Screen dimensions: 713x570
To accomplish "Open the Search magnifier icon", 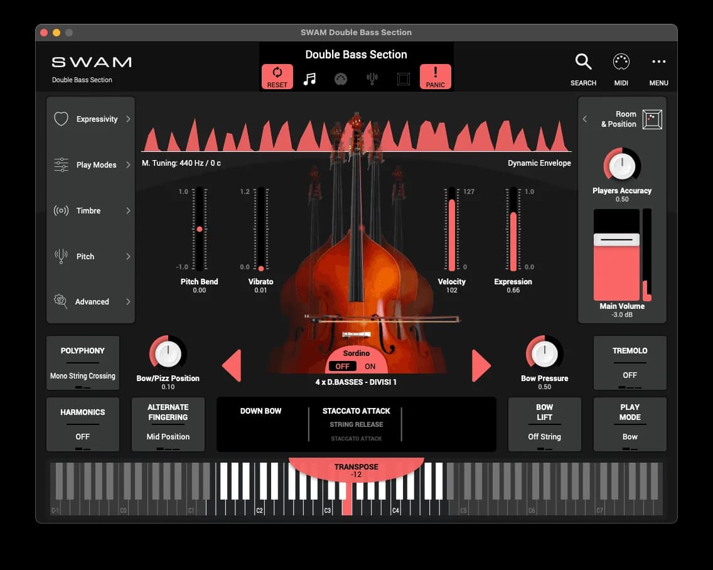I will (583, 62).
